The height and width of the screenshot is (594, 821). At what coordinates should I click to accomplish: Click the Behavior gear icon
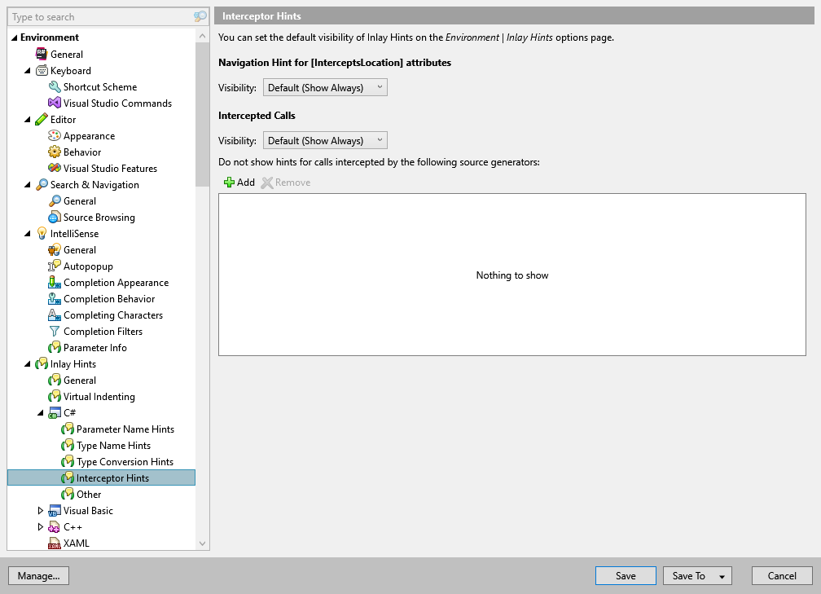click(x=55, y=152)
